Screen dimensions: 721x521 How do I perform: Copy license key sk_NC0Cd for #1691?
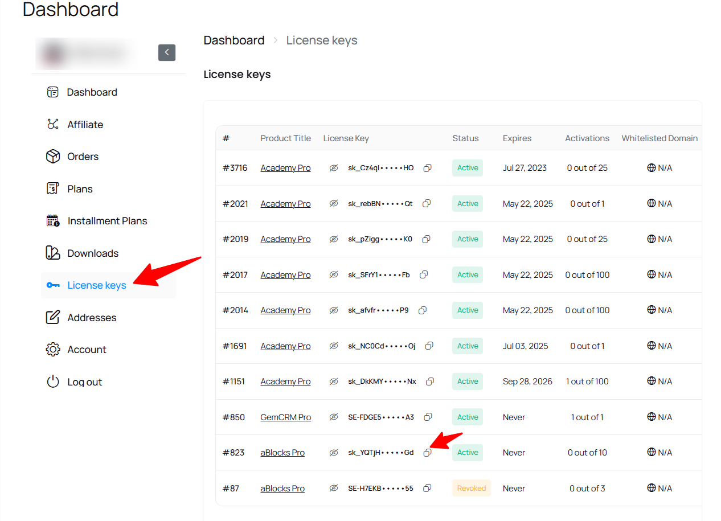(429, 346)
